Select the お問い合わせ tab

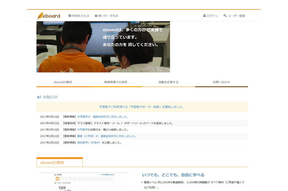point(221,82)
